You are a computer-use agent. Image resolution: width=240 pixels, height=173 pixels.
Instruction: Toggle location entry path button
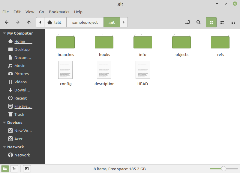187,22
